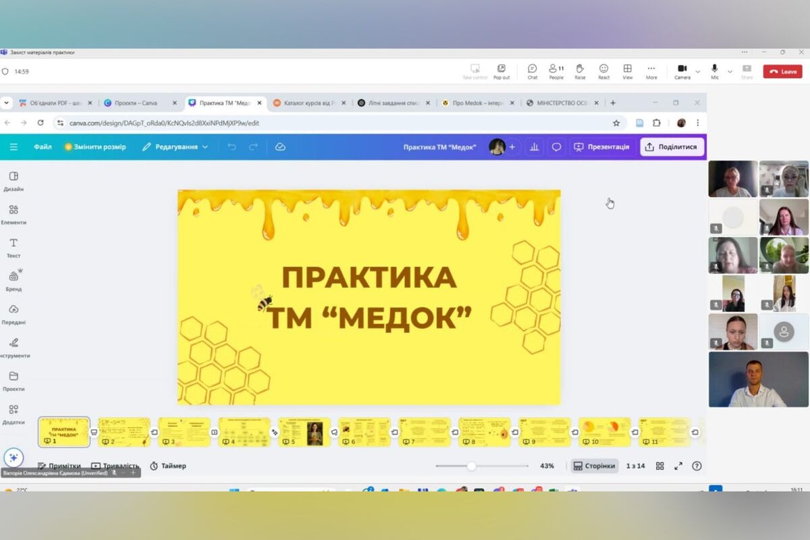810x540 pixels.
Task: Open More options in Teams toolbar
Action: pos(651,71)
